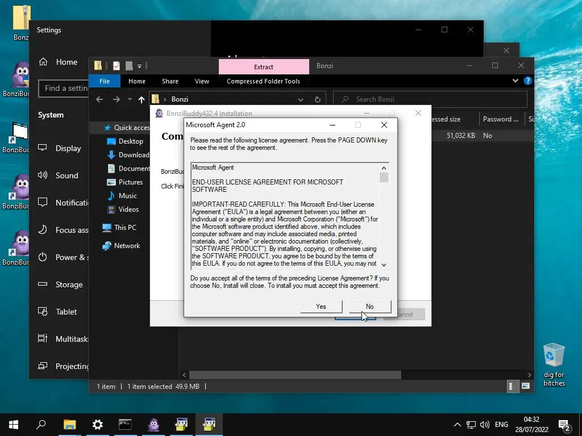582x436 pixels.
Task: Accept the Microsoft Agent license with Yes
Action: tap(321, 306)
